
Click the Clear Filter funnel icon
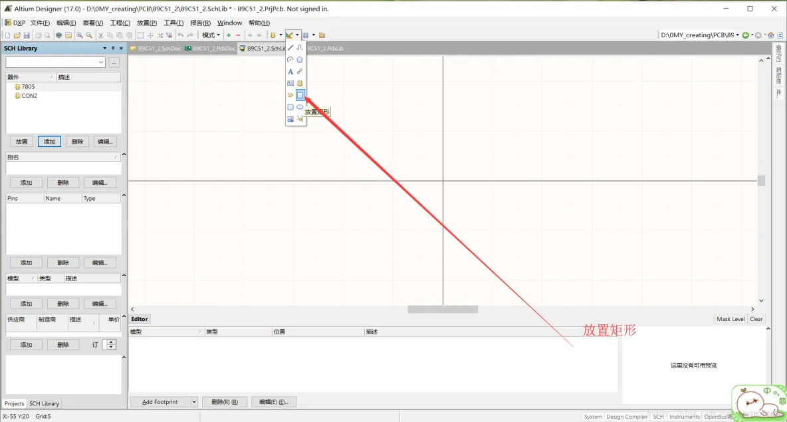[x=169, y=35]
